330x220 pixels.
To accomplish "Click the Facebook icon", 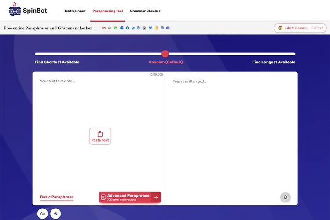I will coord(128,28).
